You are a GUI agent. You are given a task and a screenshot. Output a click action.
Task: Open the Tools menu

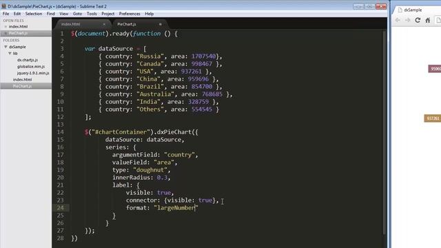[92, 14]
